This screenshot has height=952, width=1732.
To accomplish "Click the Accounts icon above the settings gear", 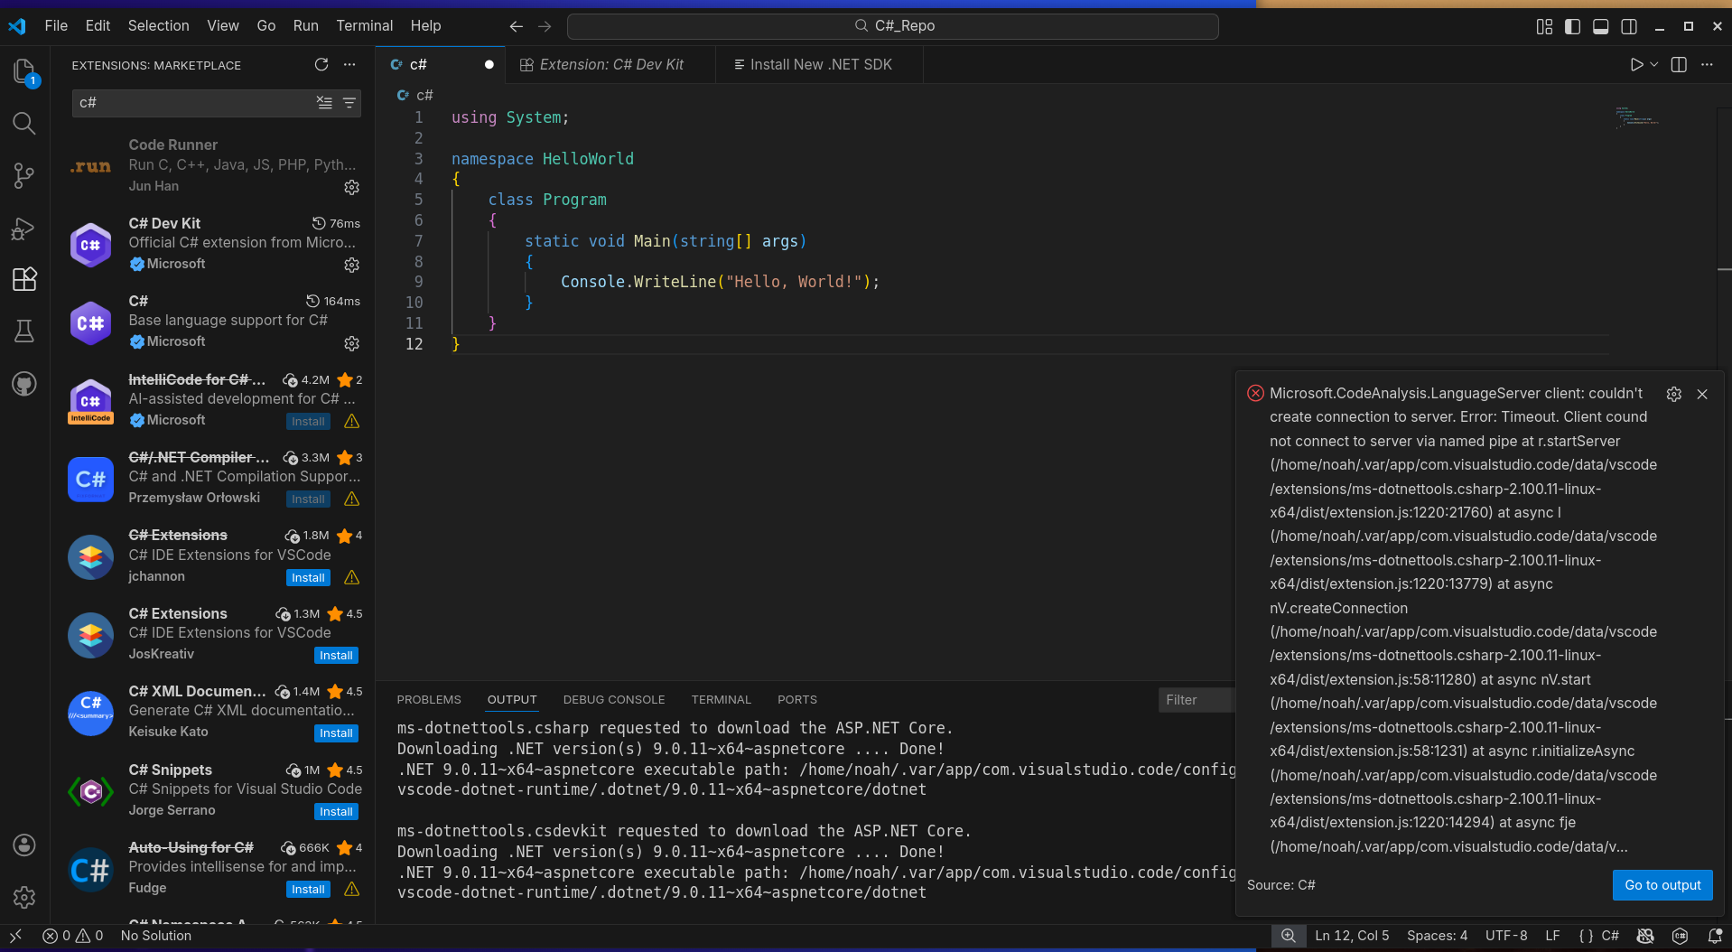I will tap(24, 845).
